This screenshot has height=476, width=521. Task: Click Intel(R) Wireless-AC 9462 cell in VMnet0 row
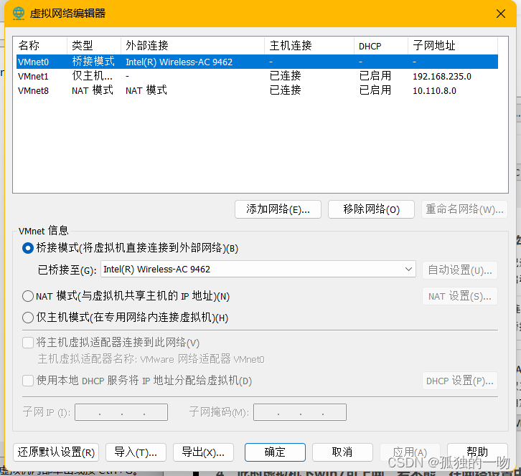point(179,62)
